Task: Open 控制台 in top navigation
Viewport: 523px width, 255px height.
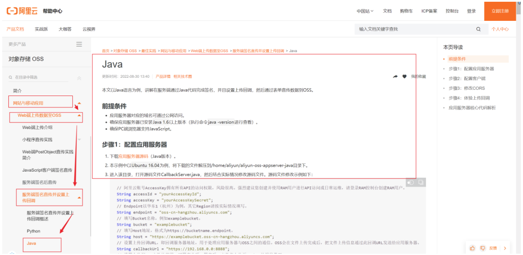Action: [x=452, y=11]
